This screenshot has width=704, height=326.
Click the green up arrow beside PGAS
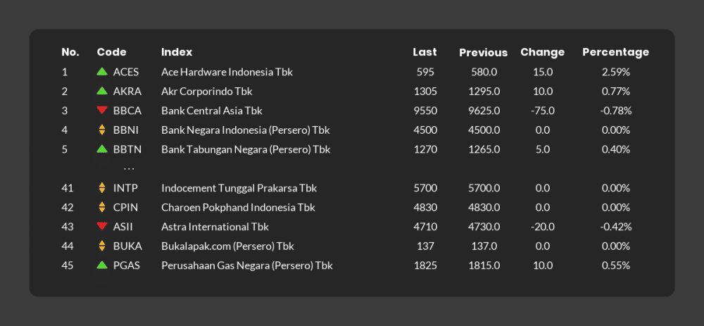[102, 265]
